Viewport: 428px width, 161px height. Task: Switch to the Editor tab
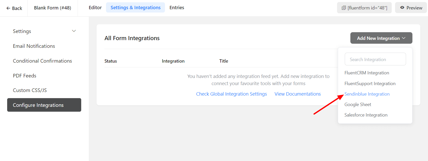(95, 8)
